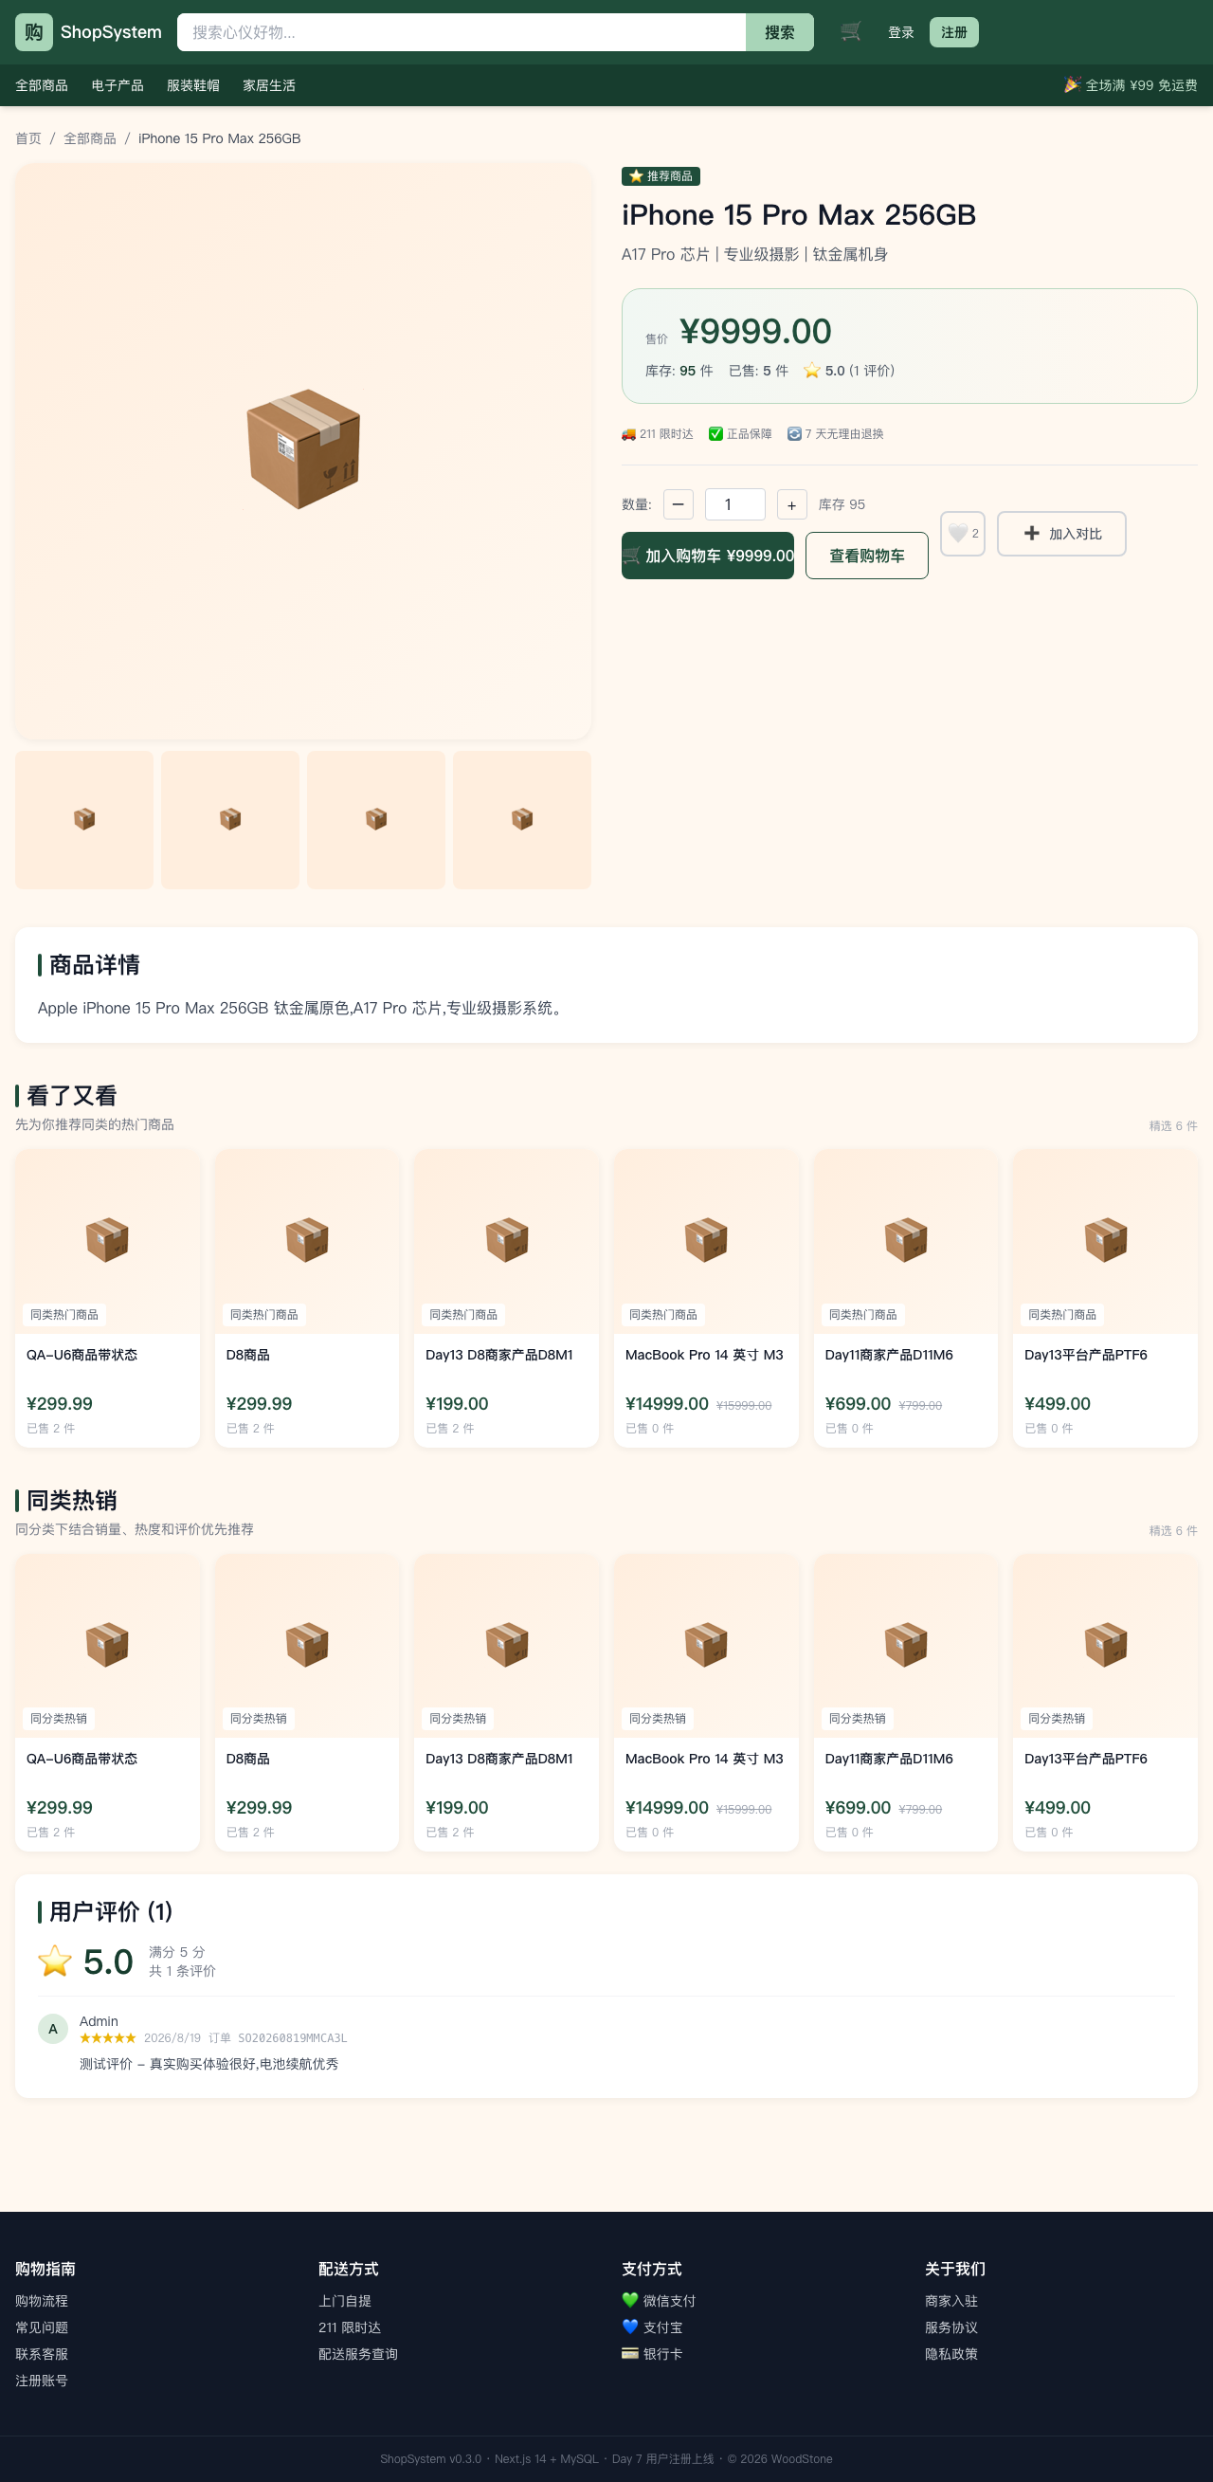
Task: Select the second product thumbnail image
Action: pos(230,820)
